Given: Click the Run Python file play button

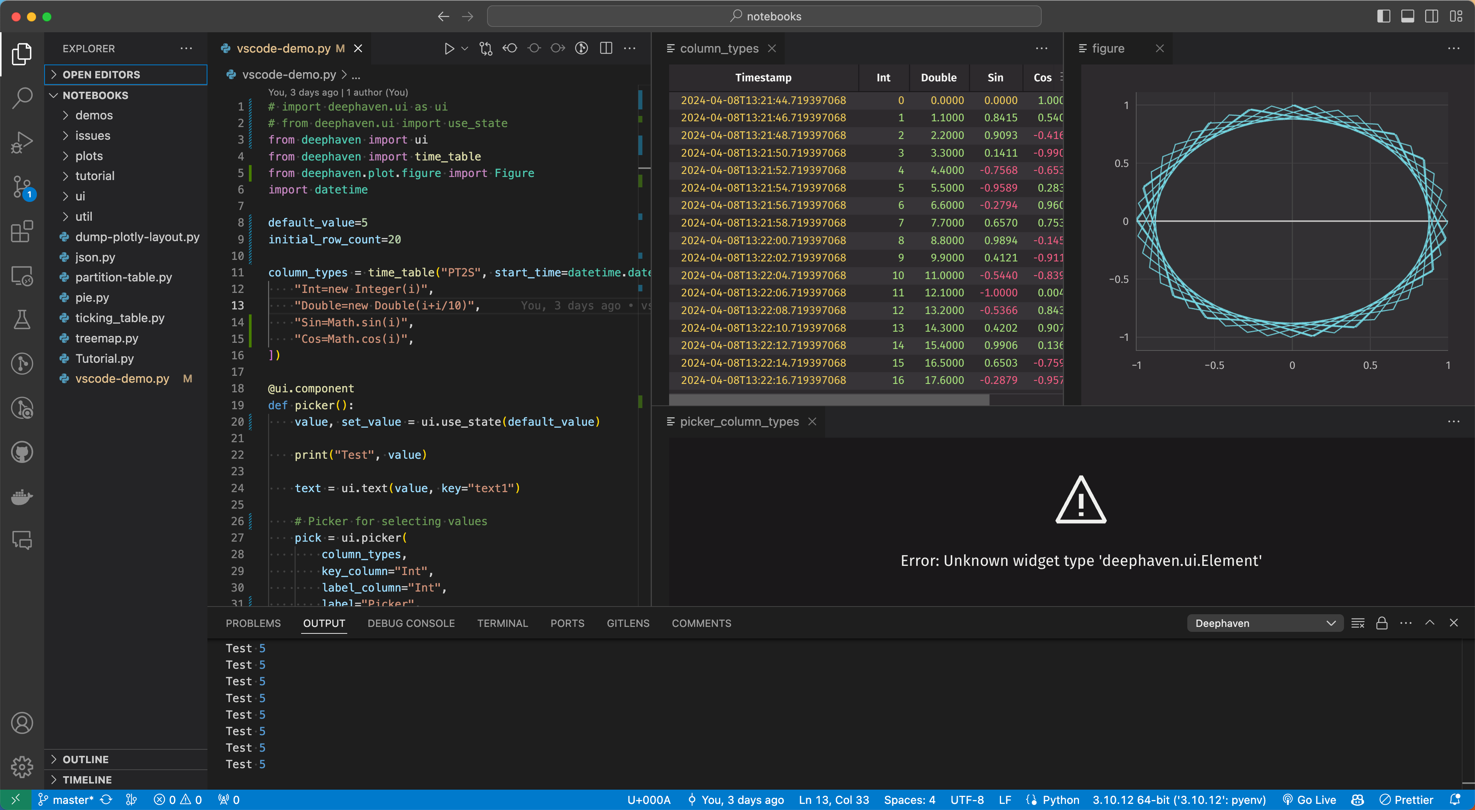Looking at the screenshot, I should click(449, 49).
